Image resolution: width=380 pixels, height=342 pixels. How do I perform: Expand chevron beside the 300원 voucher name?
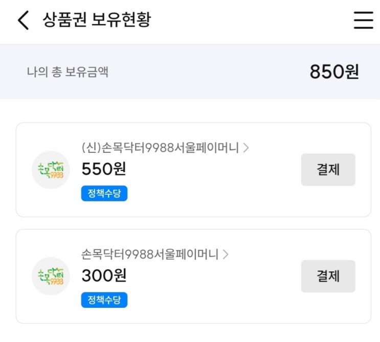[226, 254]
